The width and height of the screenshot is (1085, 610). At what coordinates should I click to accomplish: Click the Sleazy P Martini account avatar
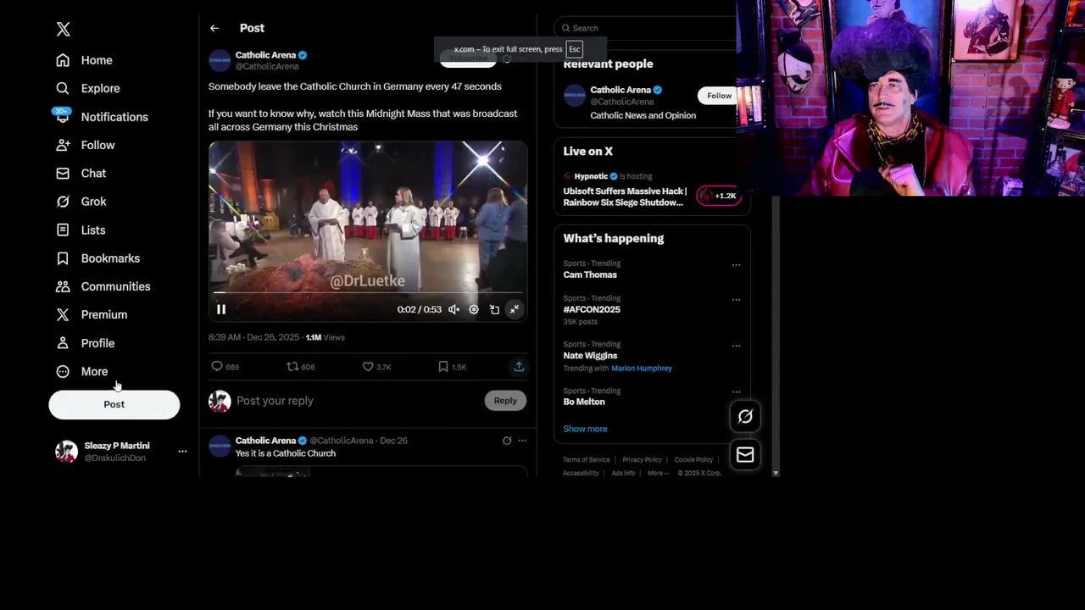[66, 452]
